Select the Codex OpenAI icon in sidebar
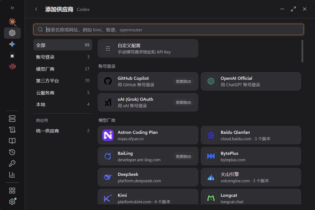The image size is (315, 210). pyautogui.click(x=12, y=33)
